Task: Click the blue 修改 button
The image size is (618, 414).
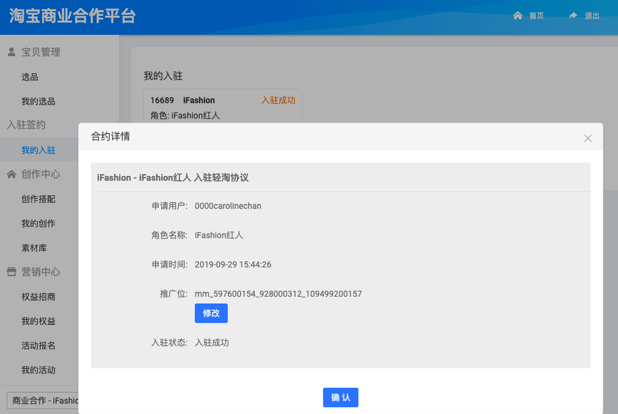Action: (x=211, y=313)
